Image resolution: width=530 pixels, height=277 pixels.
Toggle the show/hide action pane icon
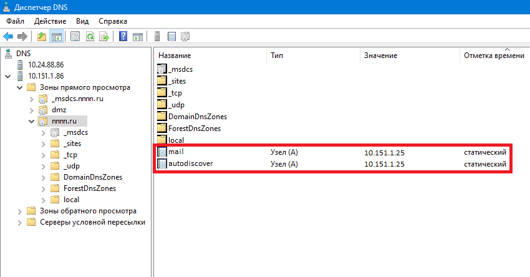pos(138,36)
